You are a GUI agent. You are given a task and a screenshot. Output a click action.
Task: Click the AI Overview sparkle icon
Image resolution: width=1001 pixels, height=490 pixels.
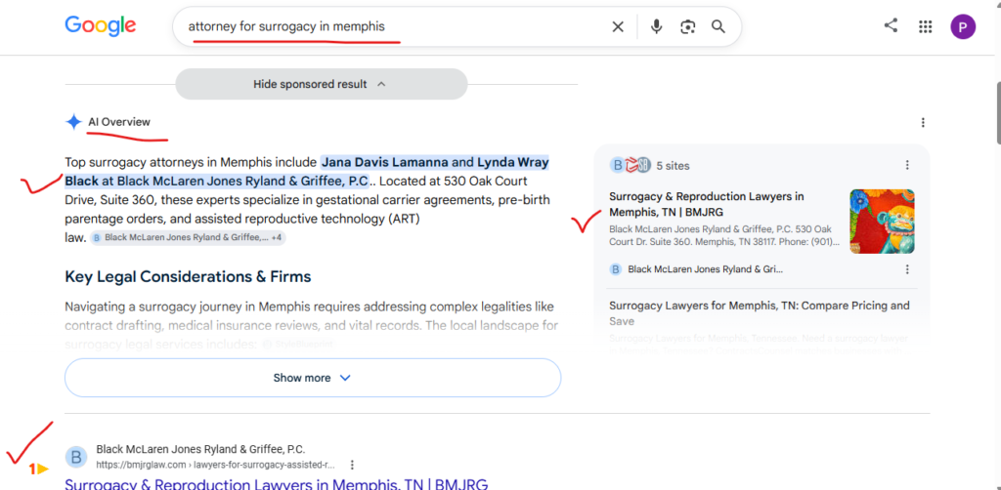(x=74, y=122)
